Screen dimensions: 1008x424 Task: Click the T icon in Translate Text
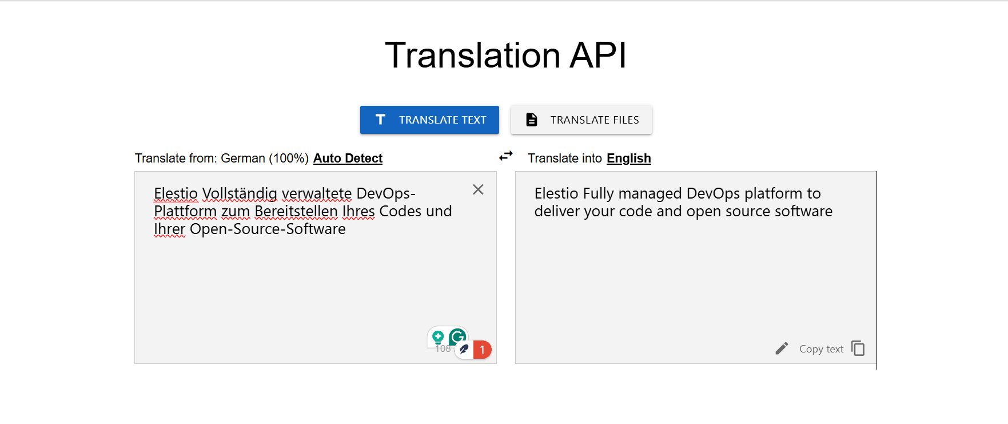(380, 120)
